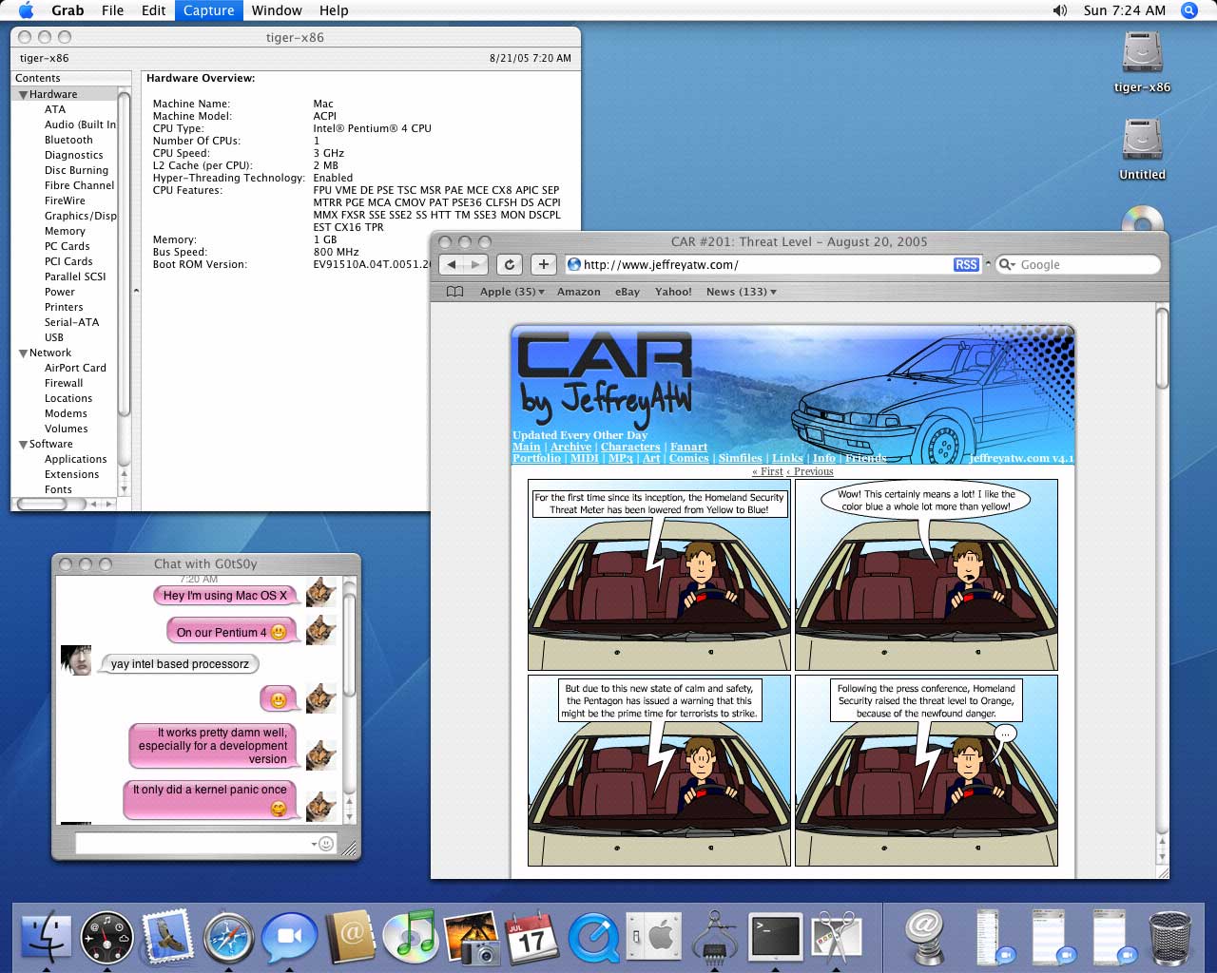Open the eBay bookmark

click(x=628, y=292)
